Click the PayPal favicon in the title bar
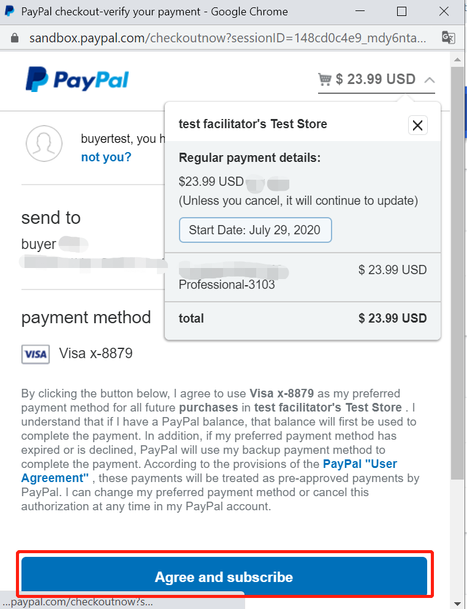This screenshot has height=609, width=467. pyautogui.click(x=8, y=11)
